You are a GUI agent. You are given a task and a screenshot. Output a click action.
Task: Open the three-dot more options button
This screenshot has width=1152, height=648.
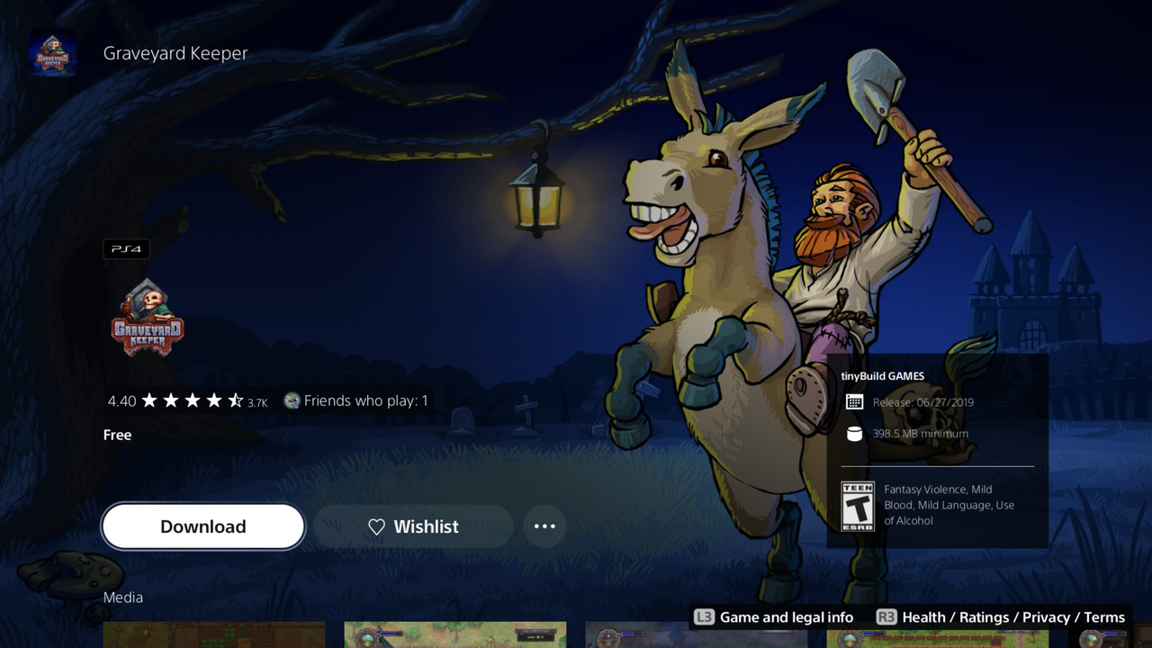pyautogui.click(x=544, y=526)
